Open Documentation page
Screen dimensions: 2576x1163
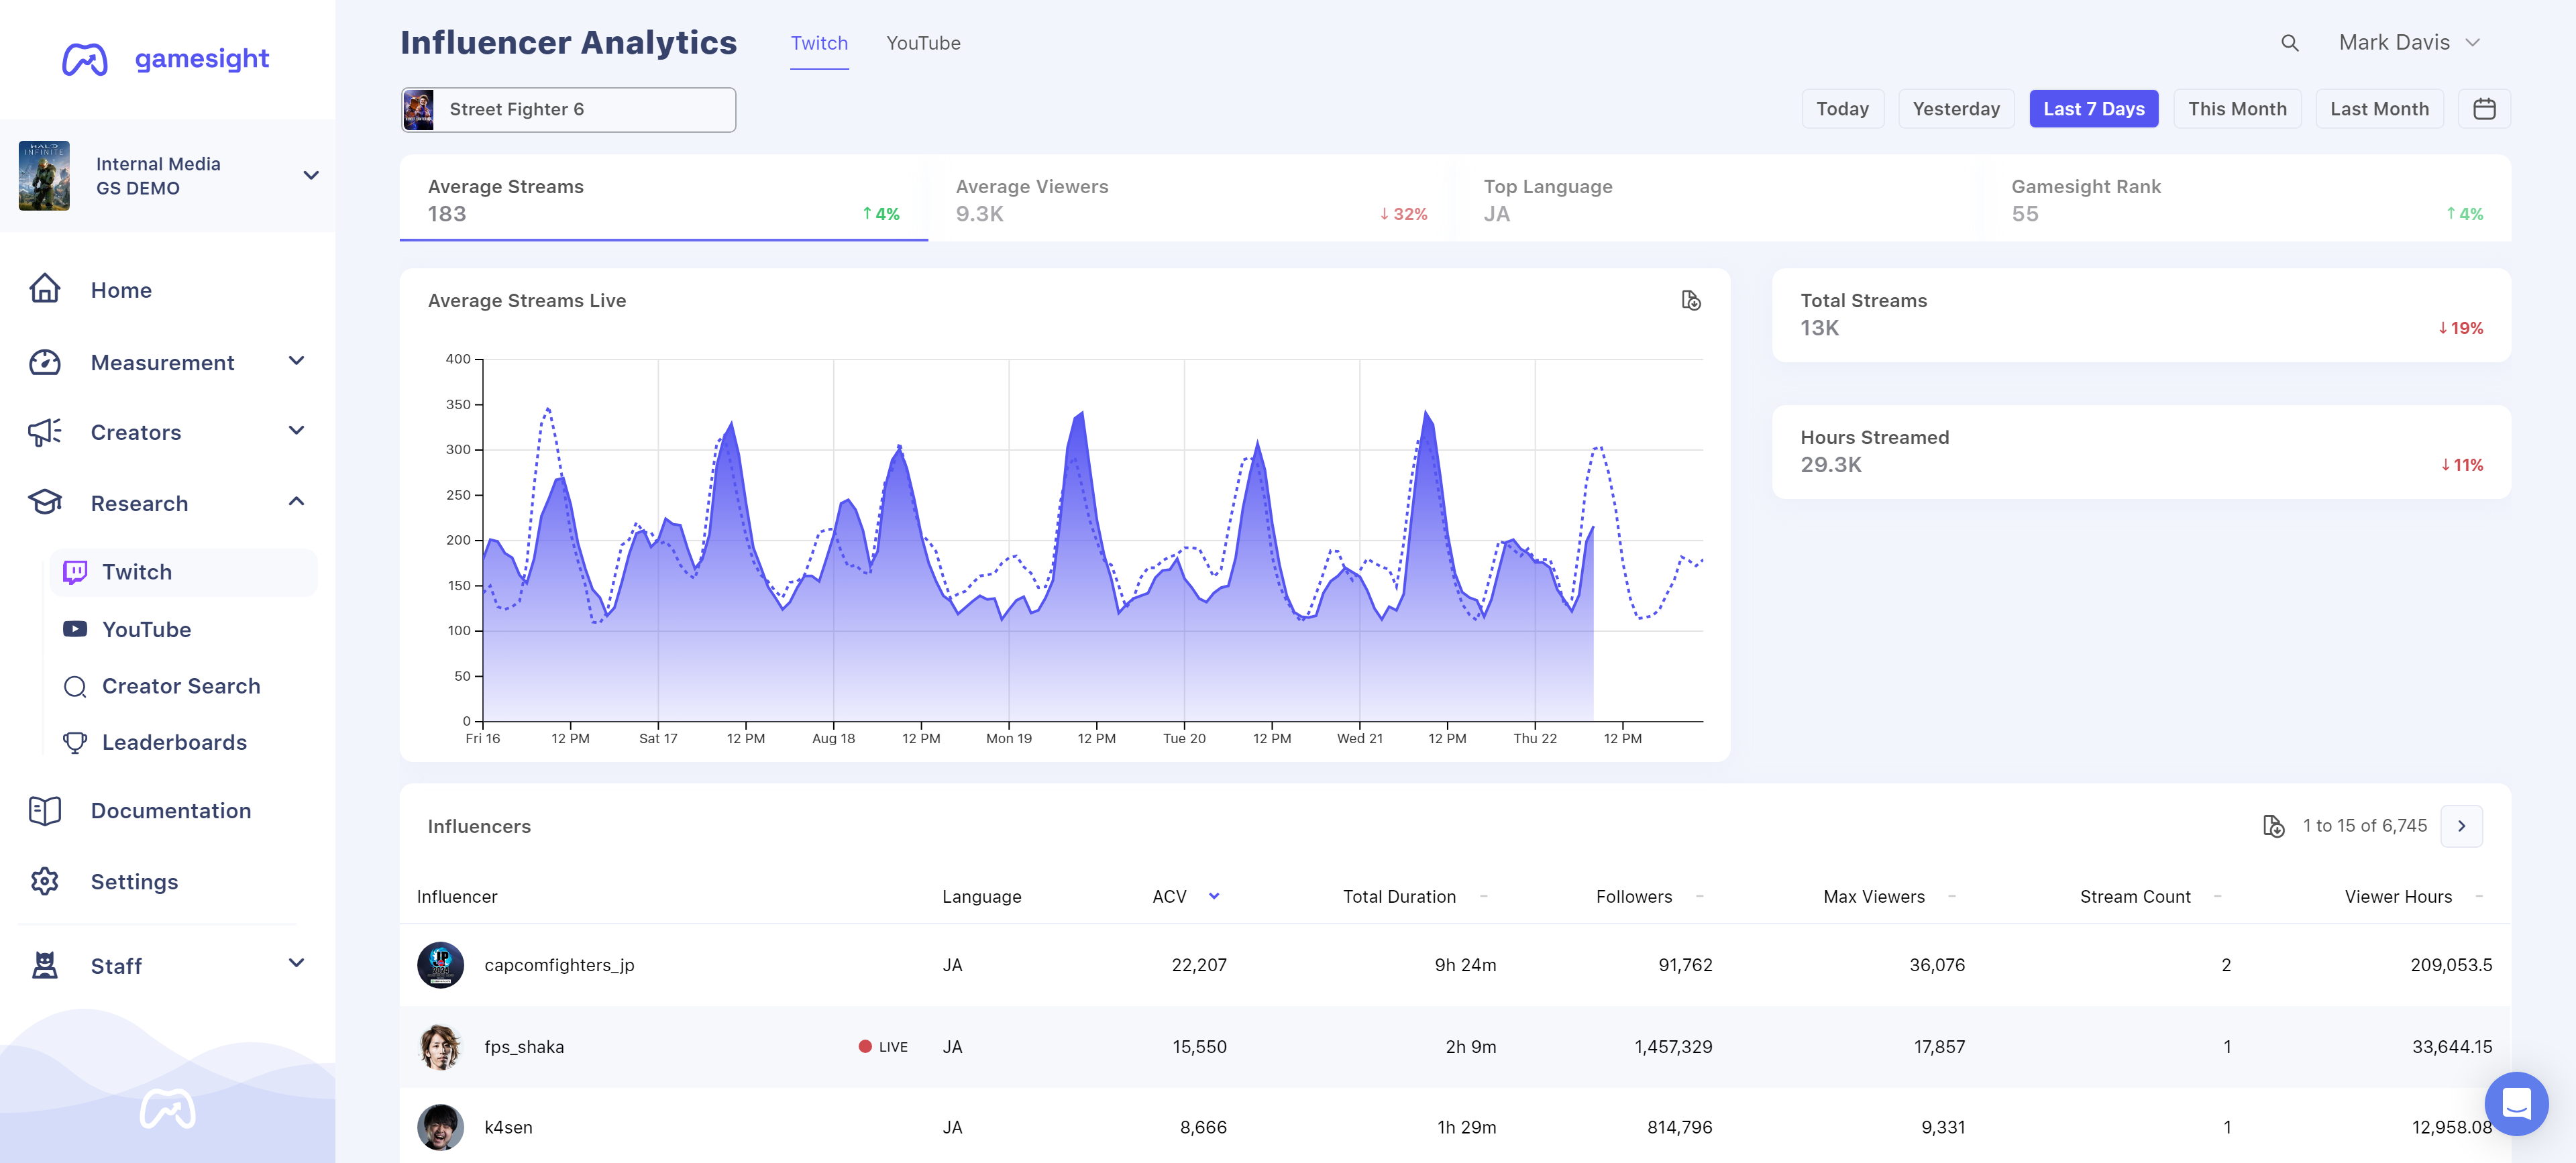tap(171, 811)
